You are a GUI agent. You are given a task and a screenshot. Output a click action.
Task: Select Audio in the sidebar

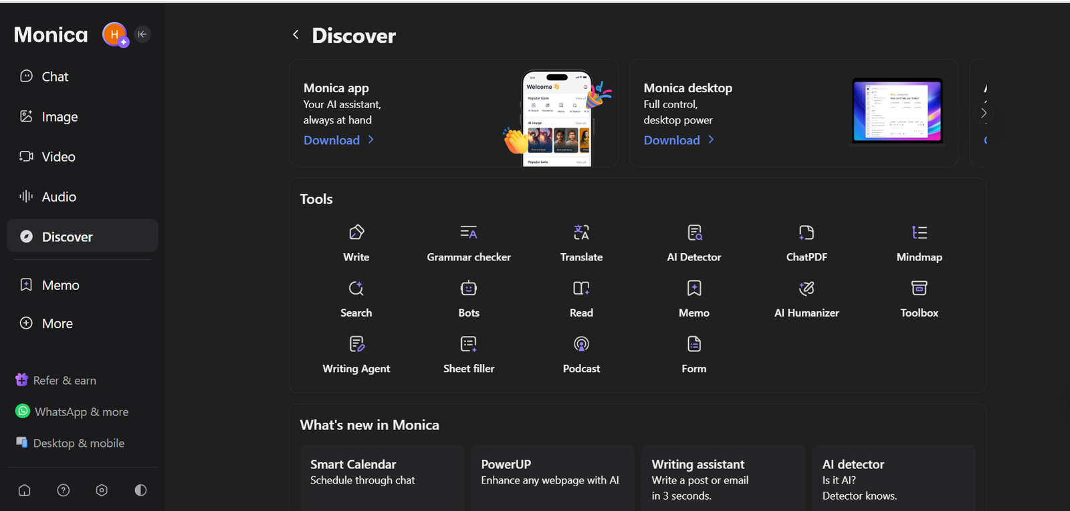(x=82, y=197)
